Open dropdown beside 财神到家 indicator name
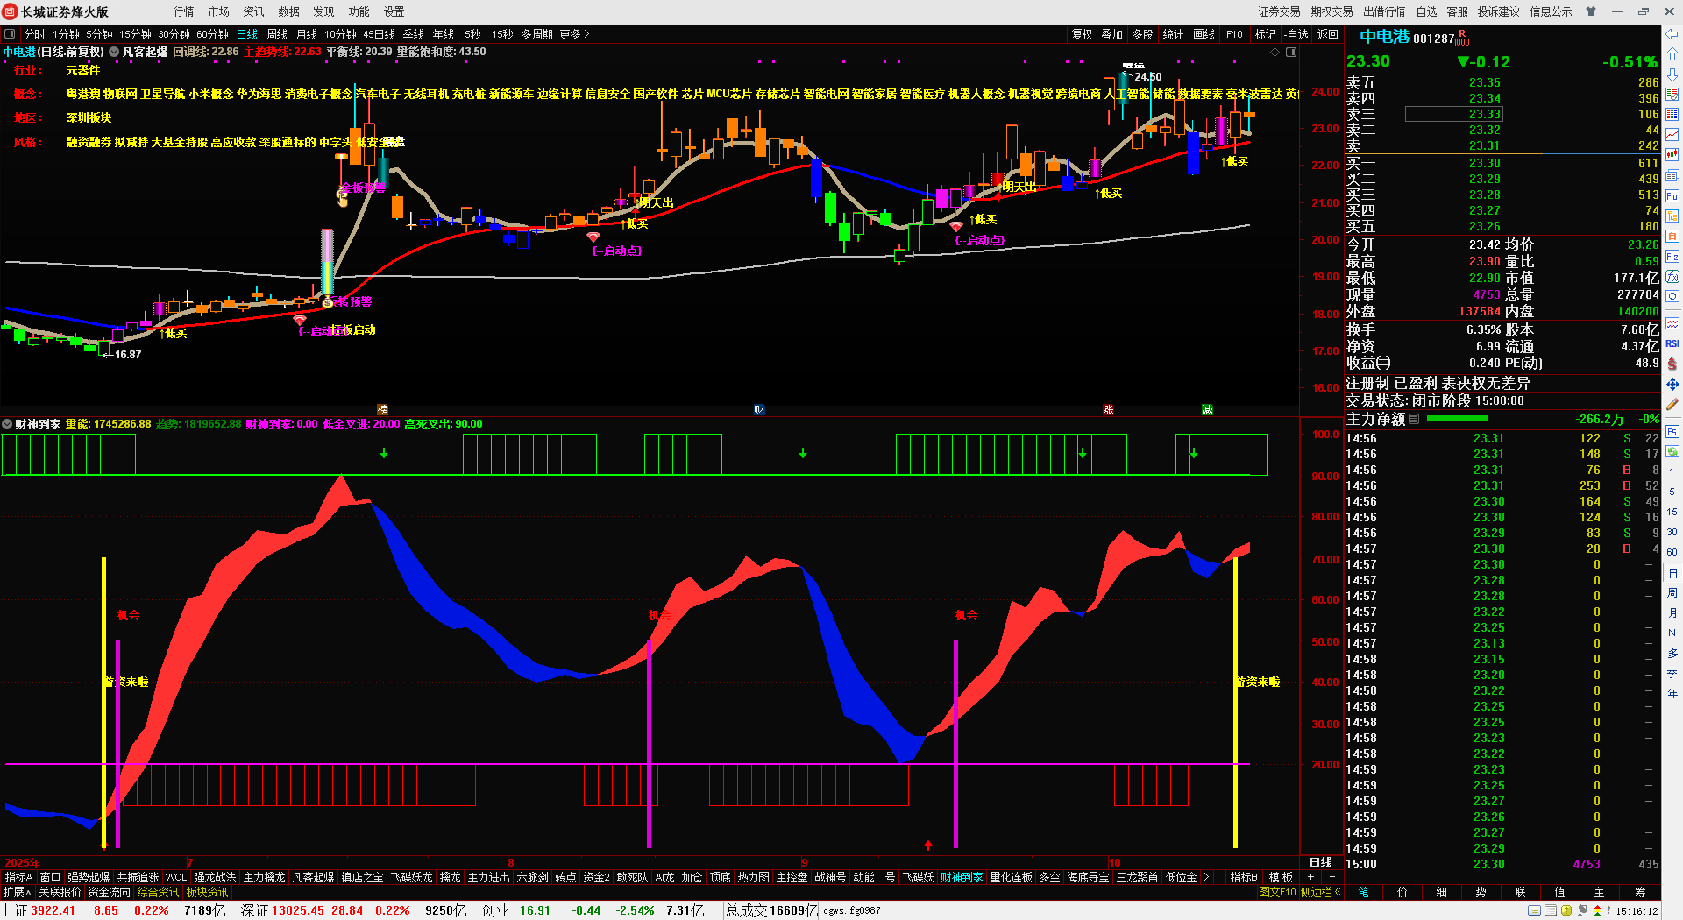Image resolution: width=1683 pixels, height=920 pixels. (x=7, y=424)
